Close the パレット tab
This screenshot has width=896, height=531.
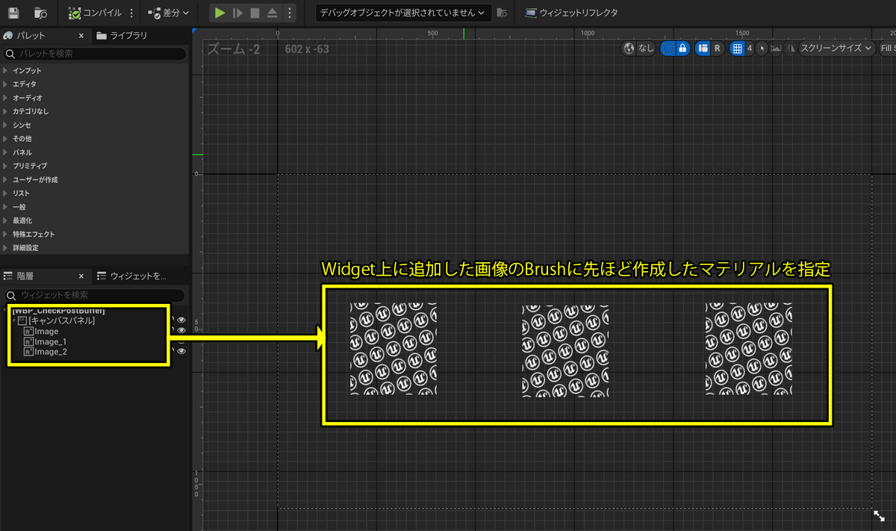click(81, 35)
